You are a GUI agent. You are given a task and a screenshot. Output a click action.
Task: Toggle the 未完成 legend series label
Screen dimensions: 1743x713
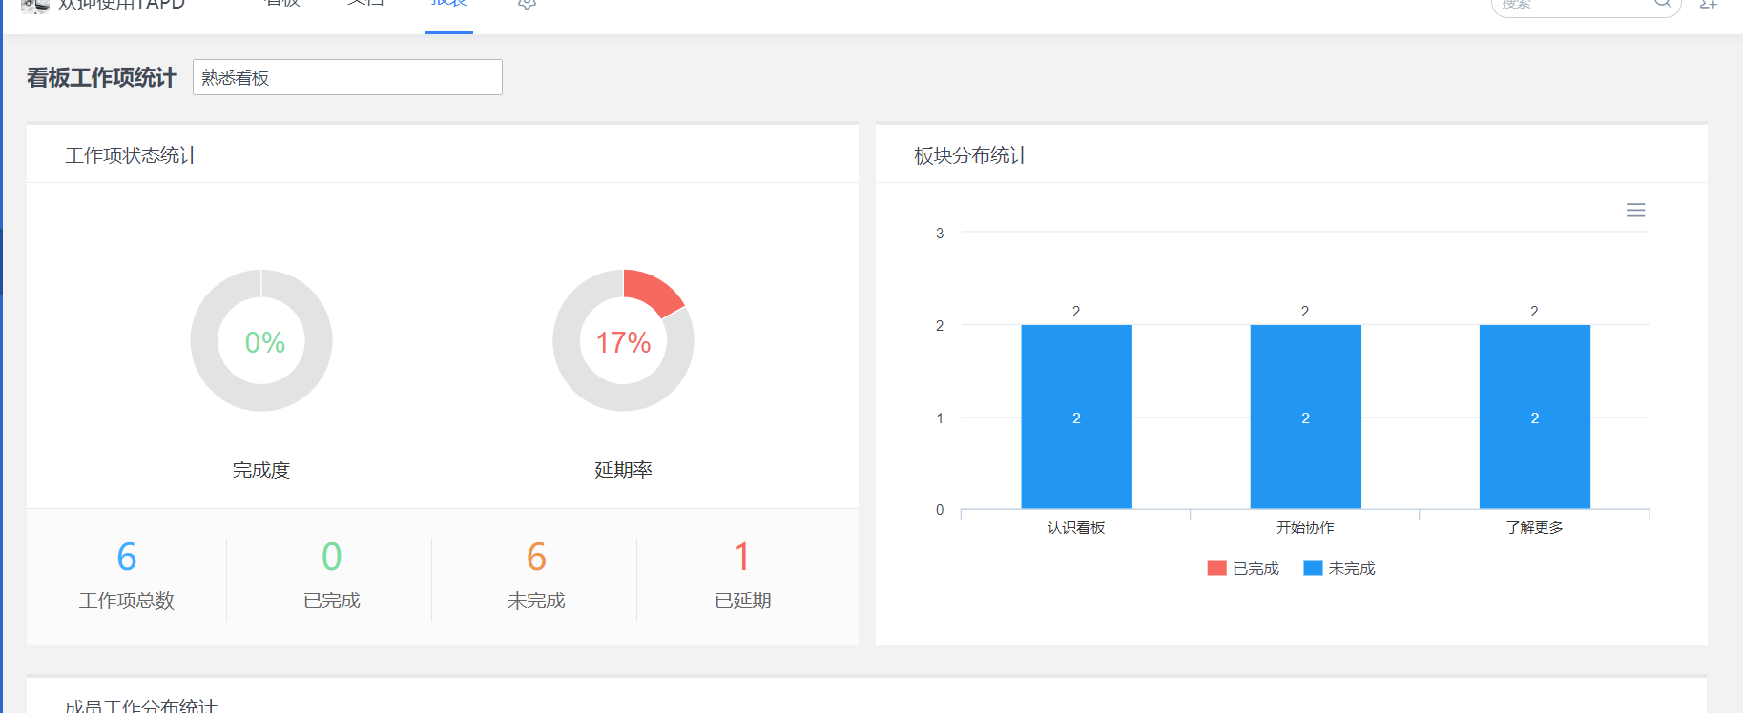[x=1351, y=569]
